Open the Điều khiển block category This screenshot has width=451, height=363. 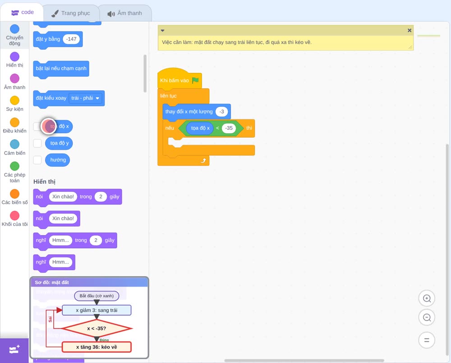click(x=15, y=126)
